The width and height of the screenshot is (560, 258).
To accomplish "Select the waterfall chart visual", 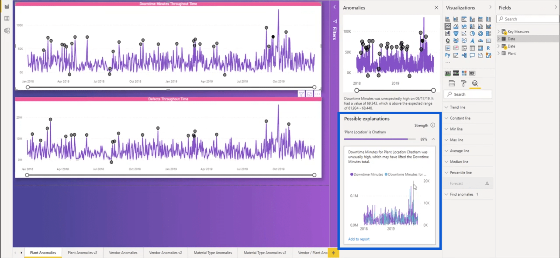I will click(448, 34).
